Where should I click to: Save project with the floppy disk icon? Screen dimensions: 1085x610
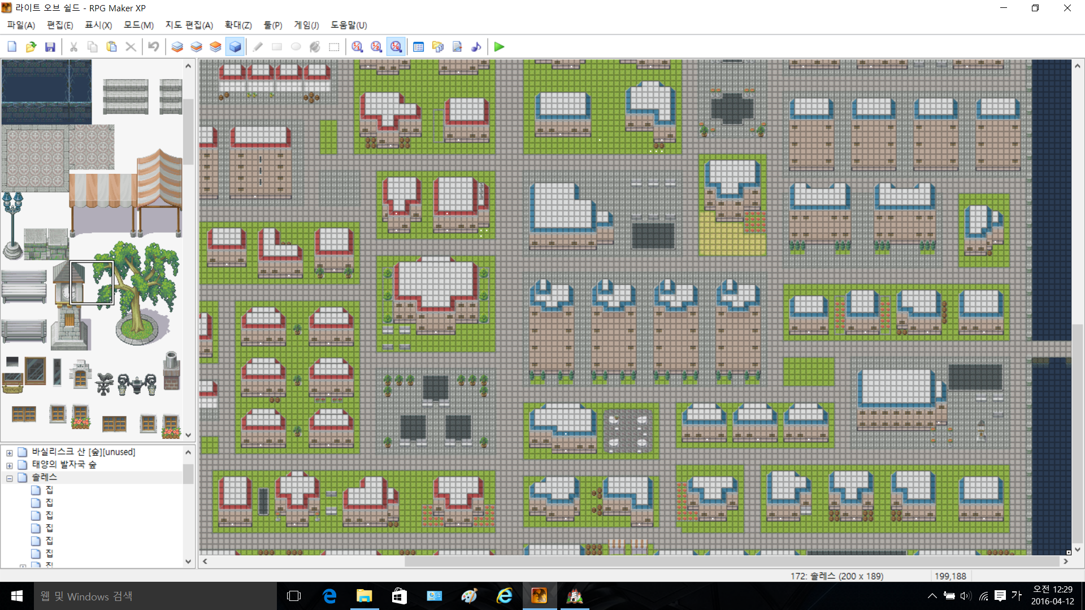tap(50, 47)
